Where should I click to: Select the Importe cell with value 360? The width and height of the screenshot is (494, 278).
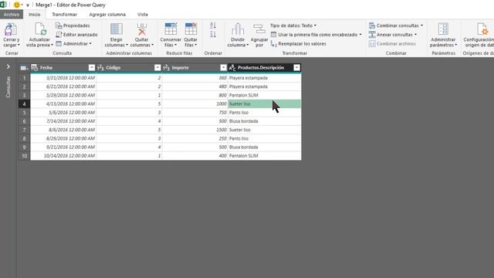tap(195, 78)
